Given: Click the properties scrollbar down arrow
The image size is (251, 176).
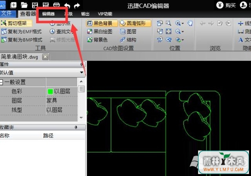Looking at the screenshot, I should click(x=81, y=117).
